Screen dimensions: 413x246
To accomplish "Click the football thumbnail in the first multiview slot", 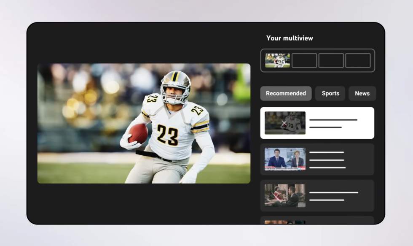I will 277,60.
